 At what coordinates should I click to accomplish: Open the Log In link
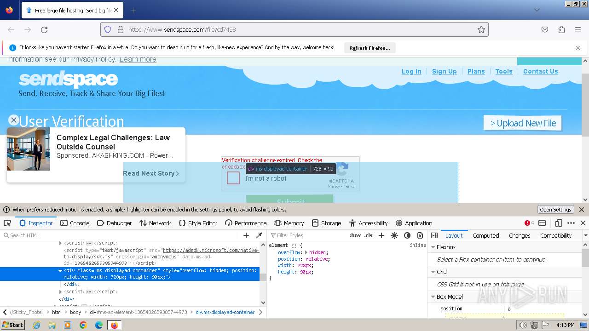click(411, 71)
